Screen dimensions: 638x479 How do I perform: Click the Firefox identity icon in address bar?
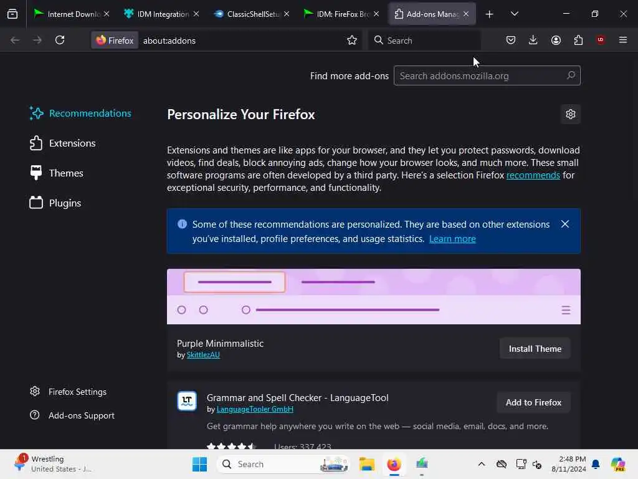[x=115, y=41]
